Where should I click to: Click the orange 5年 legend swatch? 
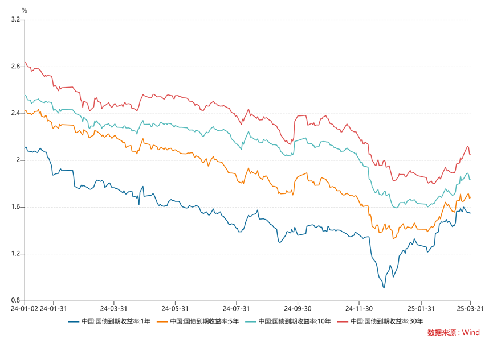[162, 321]
